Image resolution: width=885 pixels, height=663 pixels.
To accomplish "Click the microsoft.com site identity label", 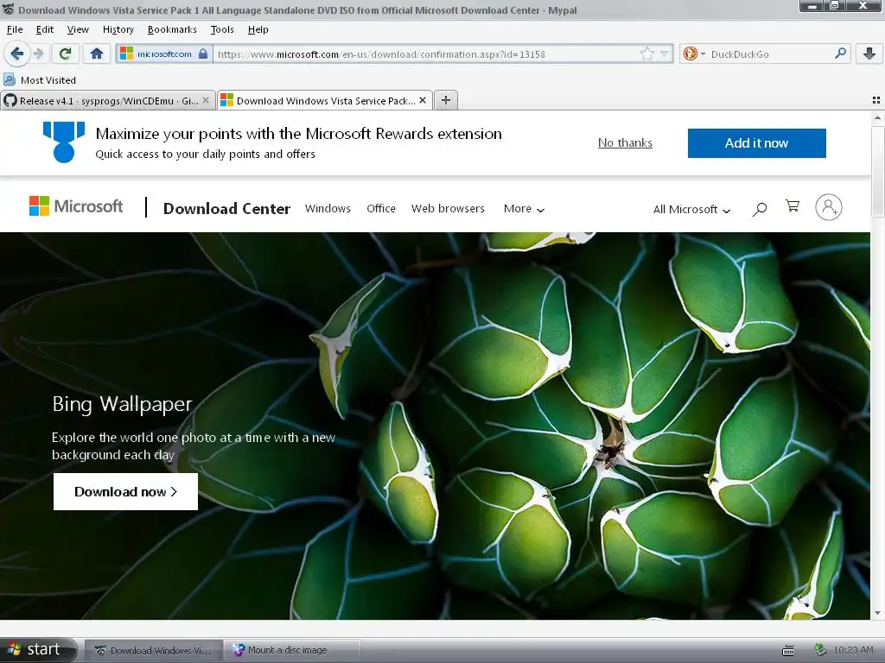I will 164,54.
